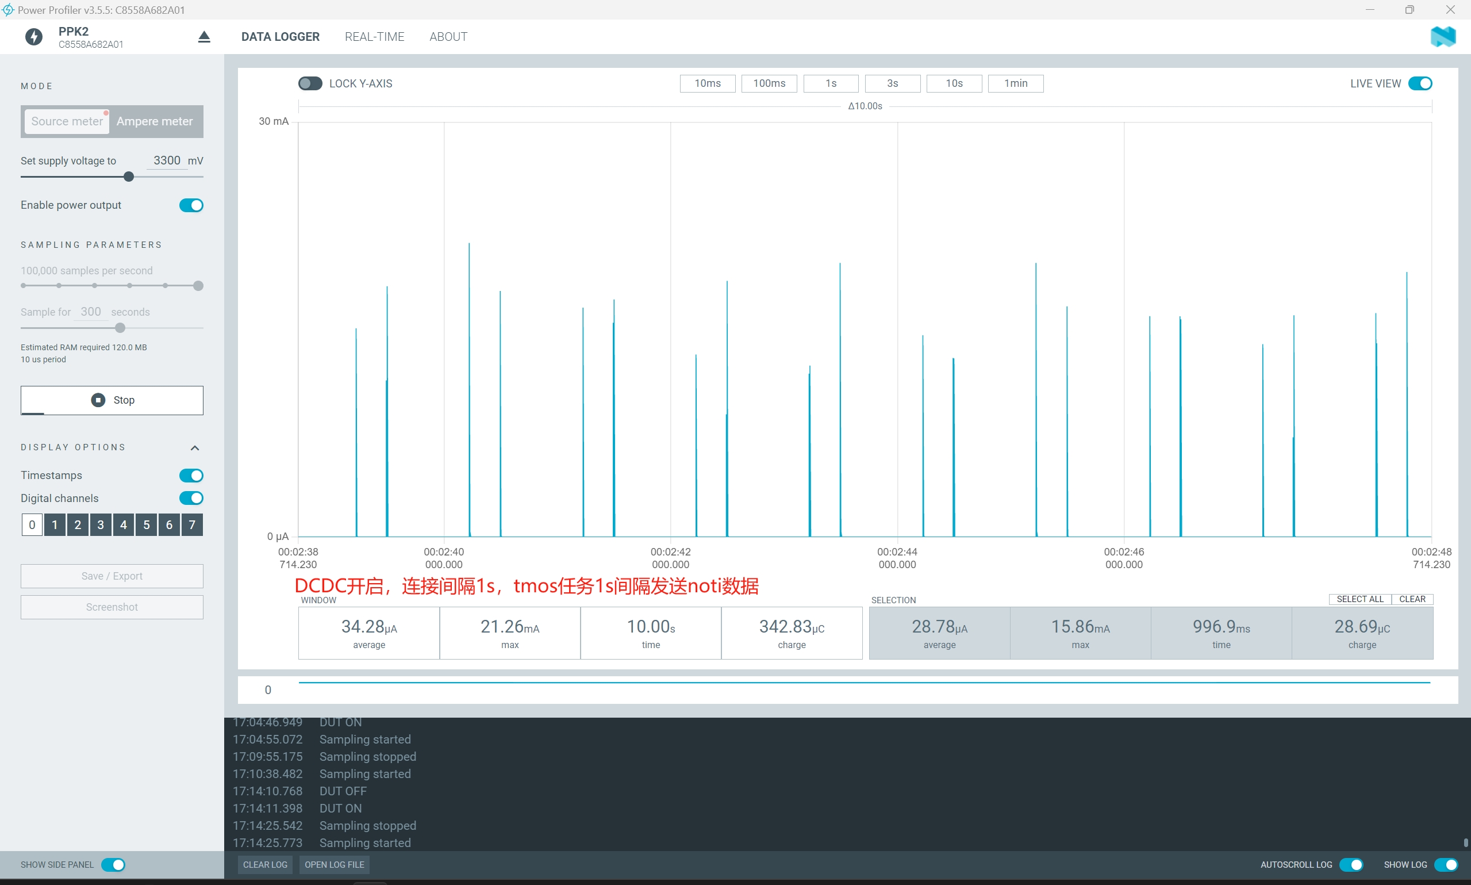Select Ampere meter mode
1471x885 pixels.
(x=155, y=121)
